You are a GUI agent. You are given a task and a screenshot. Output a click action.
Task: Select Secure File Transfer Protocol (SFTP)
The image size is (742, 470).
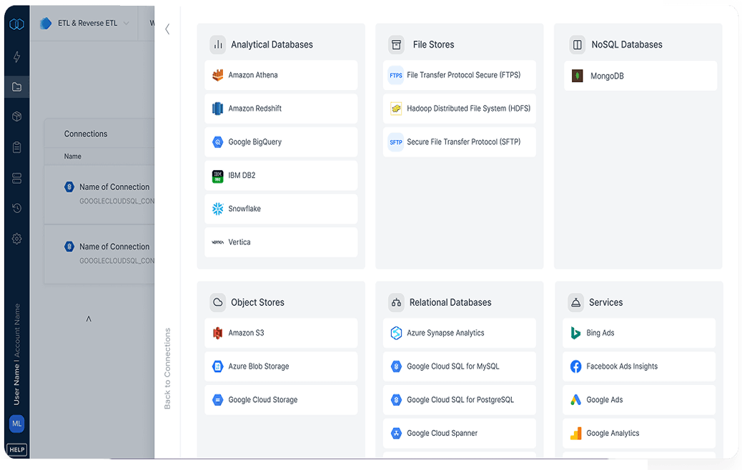click(x=459, y=142)
